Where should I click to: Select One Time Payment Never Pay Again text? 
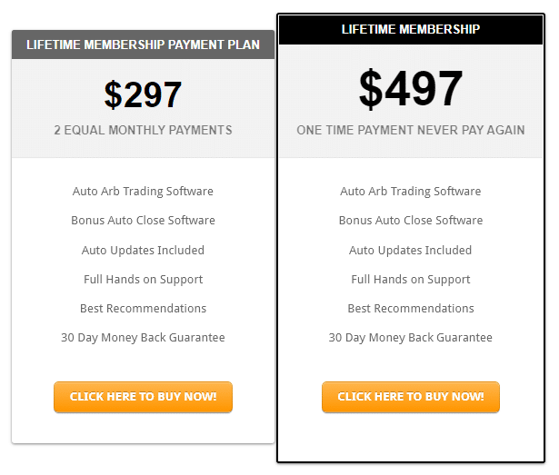pyautogui.click(x=411, y=130)
